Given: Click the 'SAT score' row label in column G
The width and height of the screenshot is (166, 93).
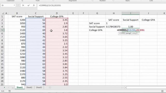Looking at the screenshot, I should pos(97,23).
